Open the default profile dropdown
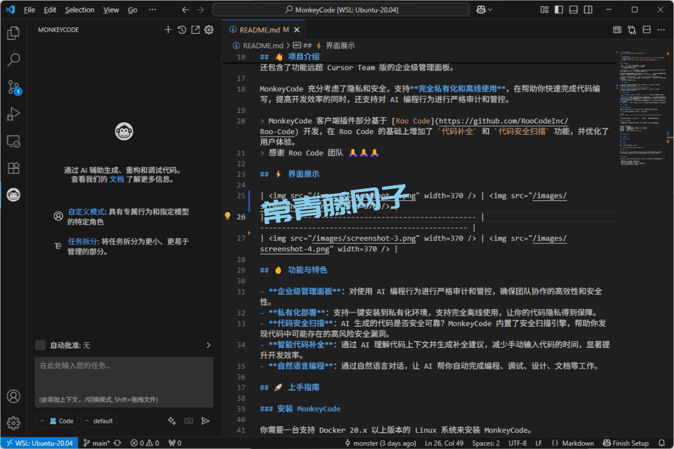This screenshot has width=674, height=449. tap(99, 421)
